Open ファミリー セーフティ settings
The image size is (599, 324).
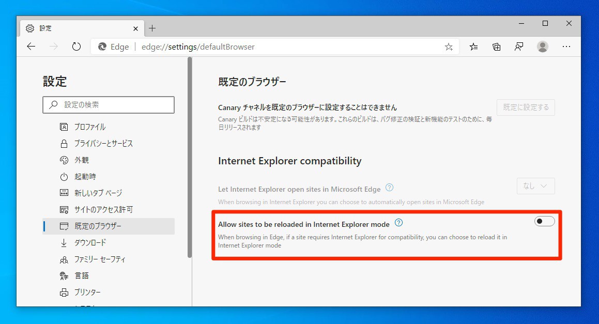[109, 259]
